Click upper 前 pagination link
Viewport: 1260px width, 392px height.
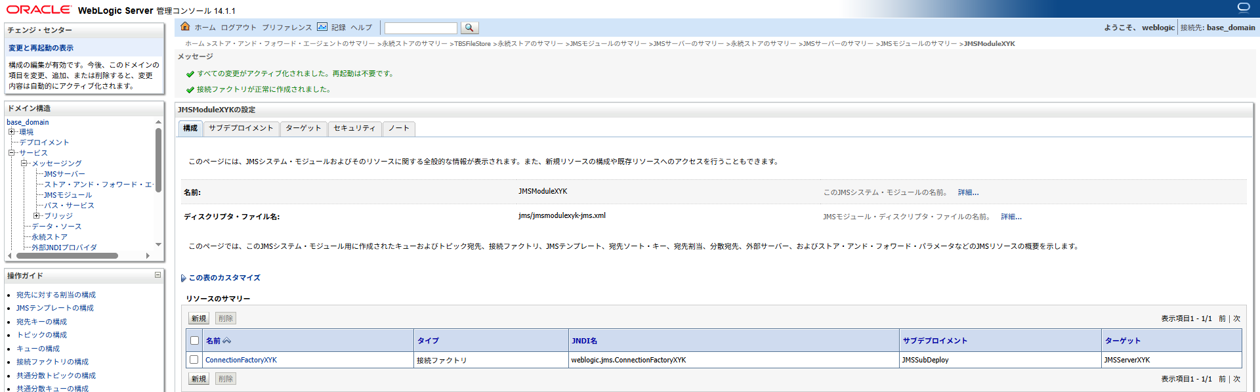1222,318
